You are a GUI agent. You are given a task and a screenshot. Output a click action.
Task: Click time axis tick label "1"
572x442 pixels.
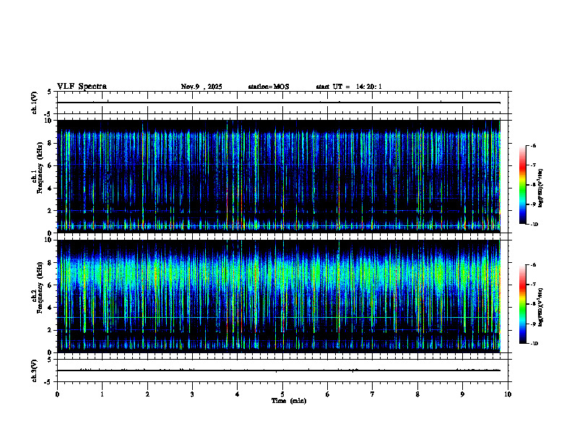pyautogui.click(x=103, y=394)
